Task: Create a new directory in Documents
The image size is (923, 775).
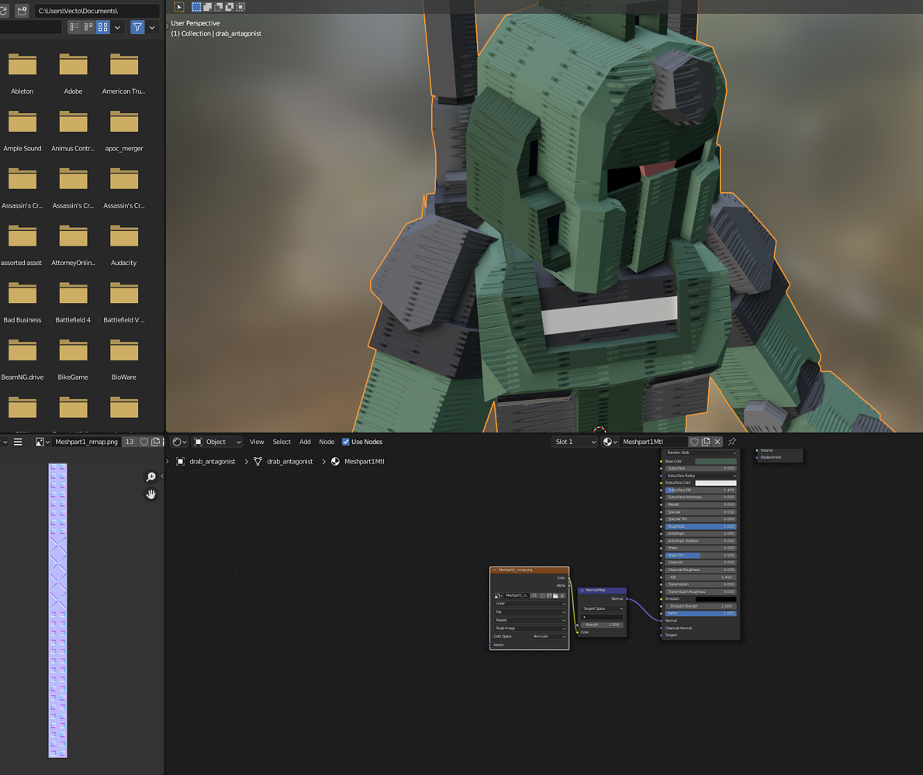Action: 21,11
